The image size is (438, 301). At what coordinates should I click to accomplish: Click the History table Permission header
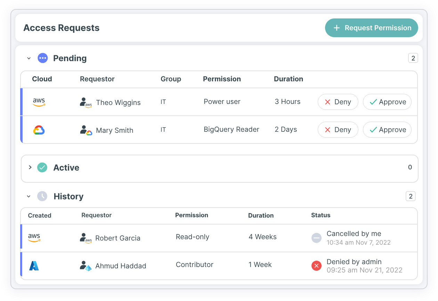[192, 215]
